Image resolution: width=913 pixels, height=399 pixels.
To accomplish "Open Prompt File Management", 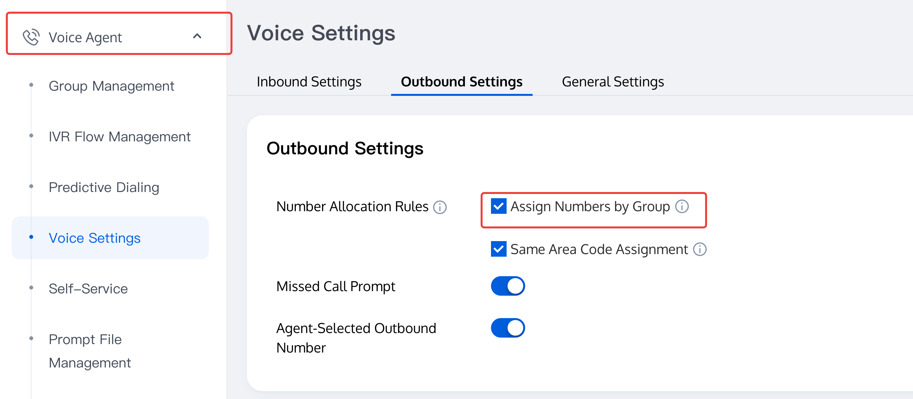I will click(x=90, y=351).
